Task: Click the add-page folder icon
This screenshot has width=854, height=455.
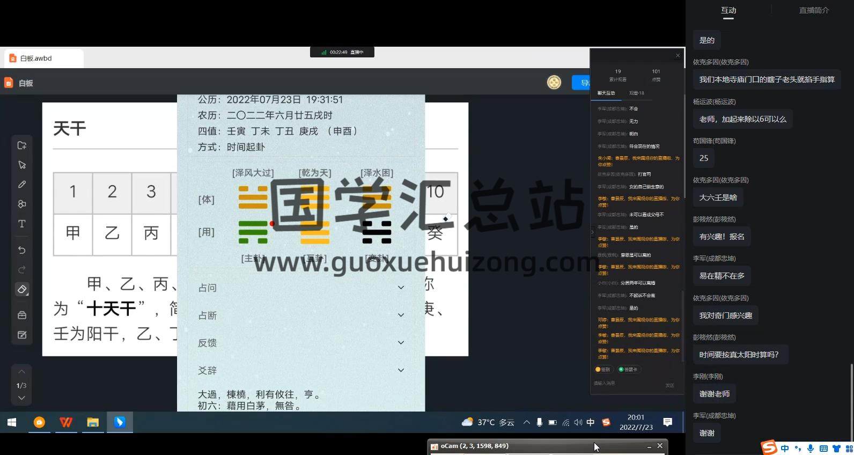Action: [x=22, y=145]
